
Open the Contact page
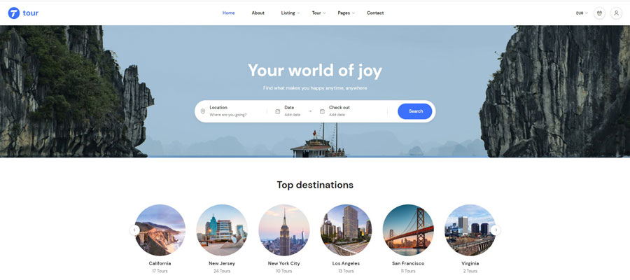point(375,13)
